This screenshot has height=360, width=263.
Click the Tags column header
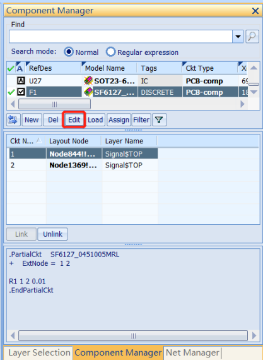pyautogui.click(x=160, y=68)
